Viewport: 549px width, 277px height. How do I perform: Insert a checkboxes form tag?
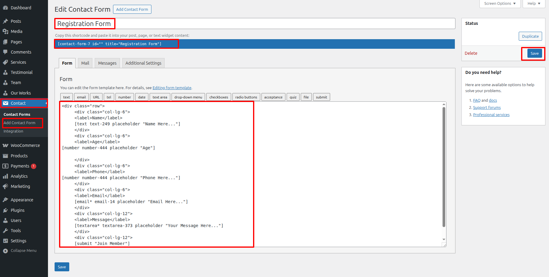click(x=219, y=97)
